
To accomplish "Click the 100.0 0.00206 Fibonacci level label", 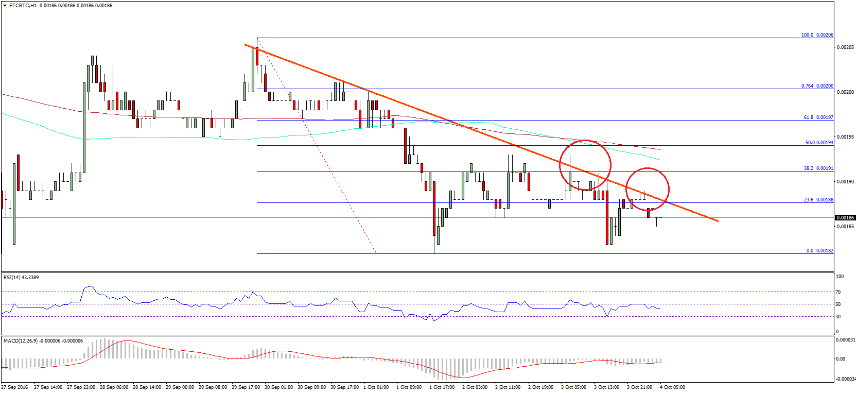I will pos(817,35).
